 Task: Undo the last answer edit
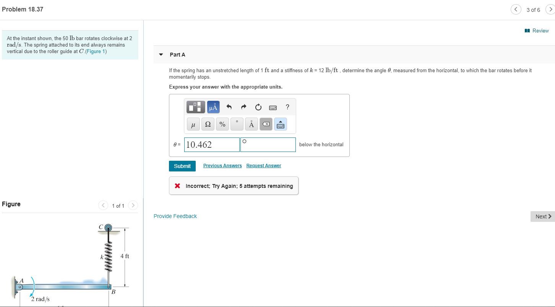(x=229, y=107)
